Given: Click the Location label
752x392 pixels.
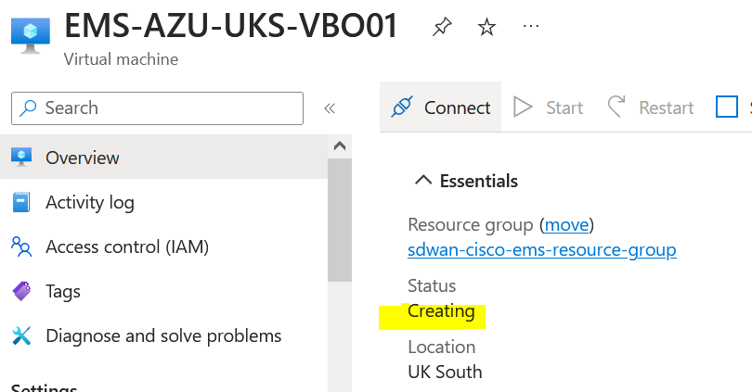Looking at the screenshot, I should point(442,347).
